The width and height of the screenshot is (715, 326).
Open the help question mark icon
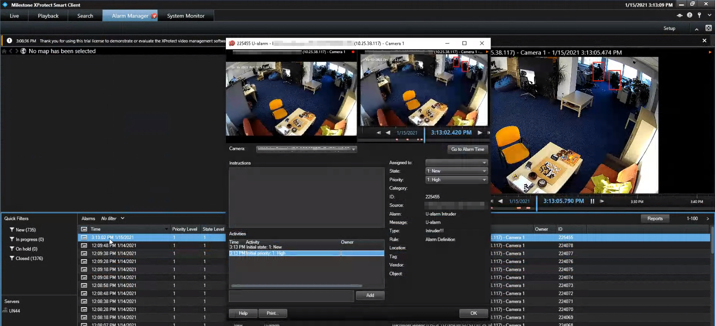coord(689,15)
